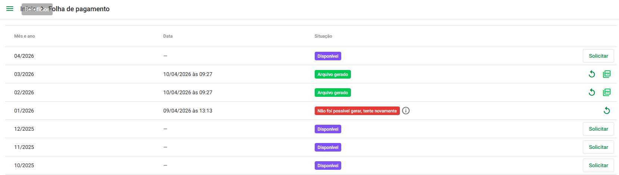Open the info icon beside the error message

click(406, 111)
